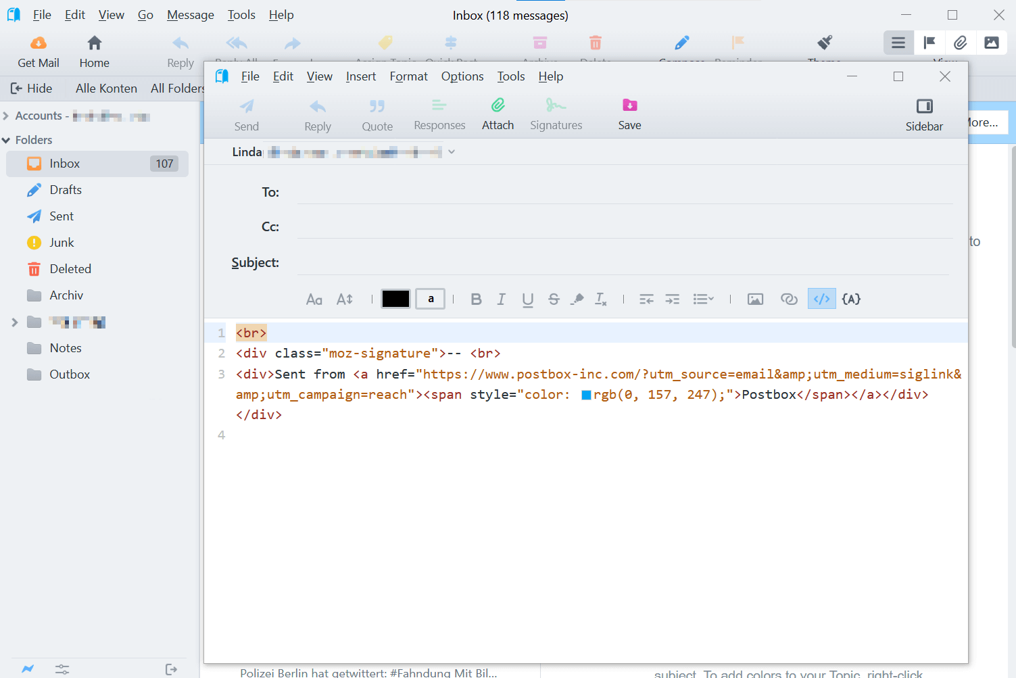Open the list style dropdown

[704, 299]
